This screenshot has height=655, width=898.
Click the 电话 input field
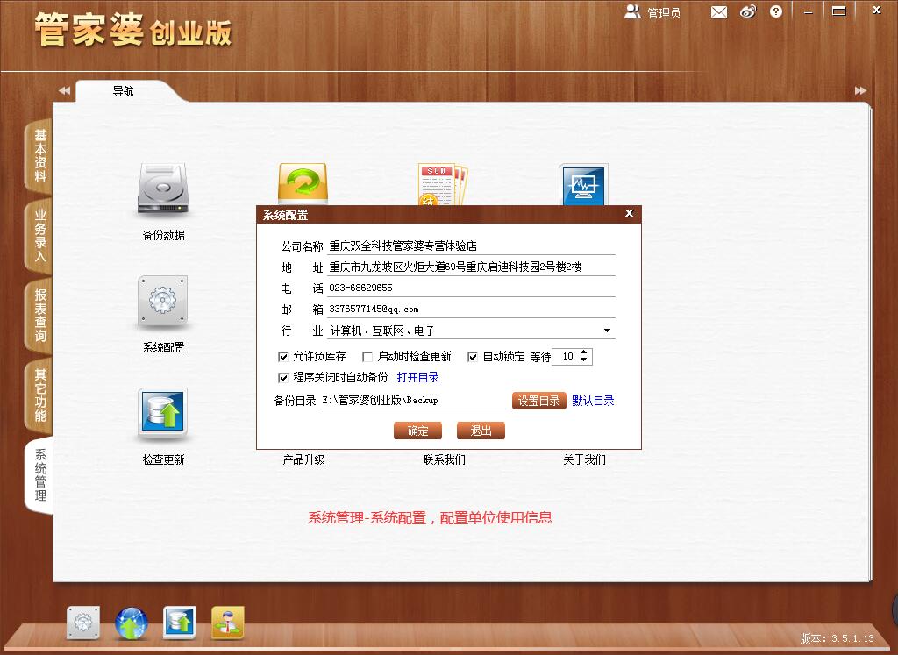click(471, 288)
